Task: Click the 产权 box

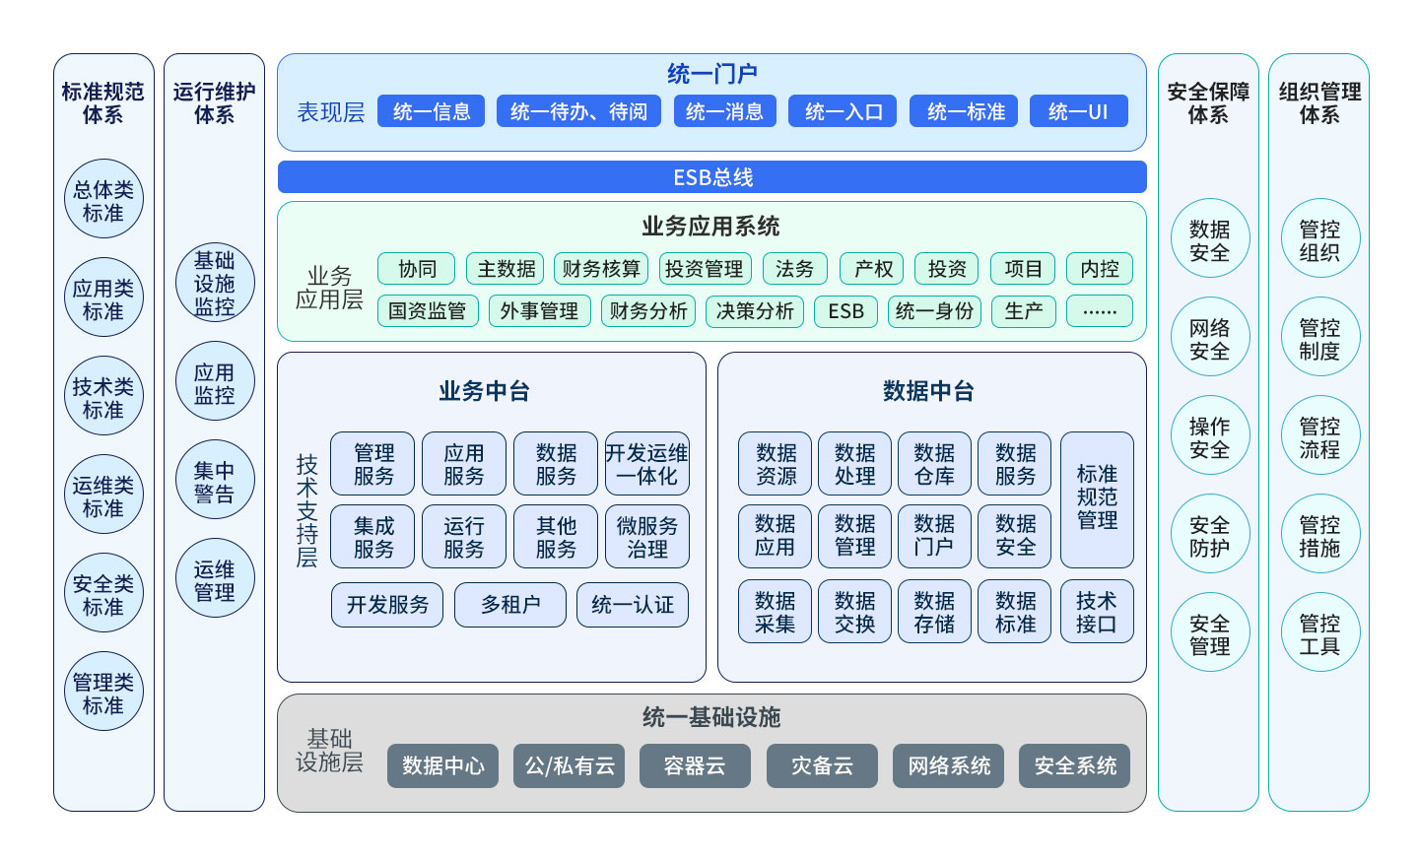Action: [873, 269]
